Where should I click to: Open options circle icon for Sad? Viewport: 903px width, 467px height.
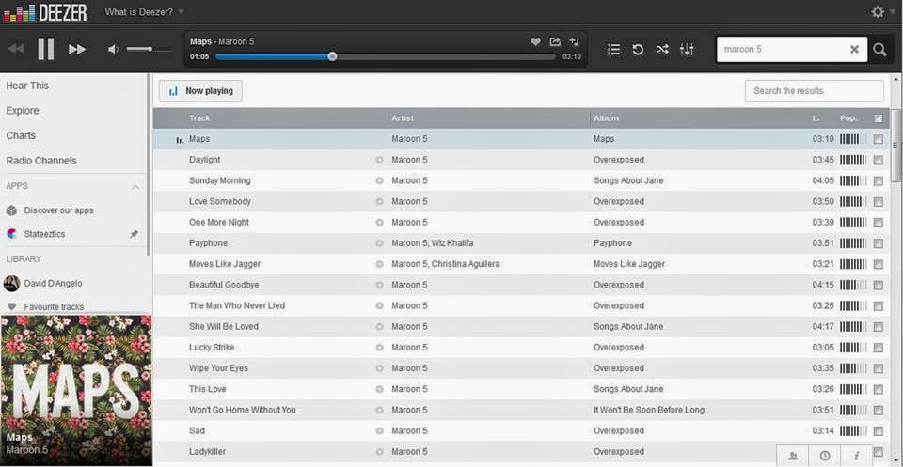point(379,430)
